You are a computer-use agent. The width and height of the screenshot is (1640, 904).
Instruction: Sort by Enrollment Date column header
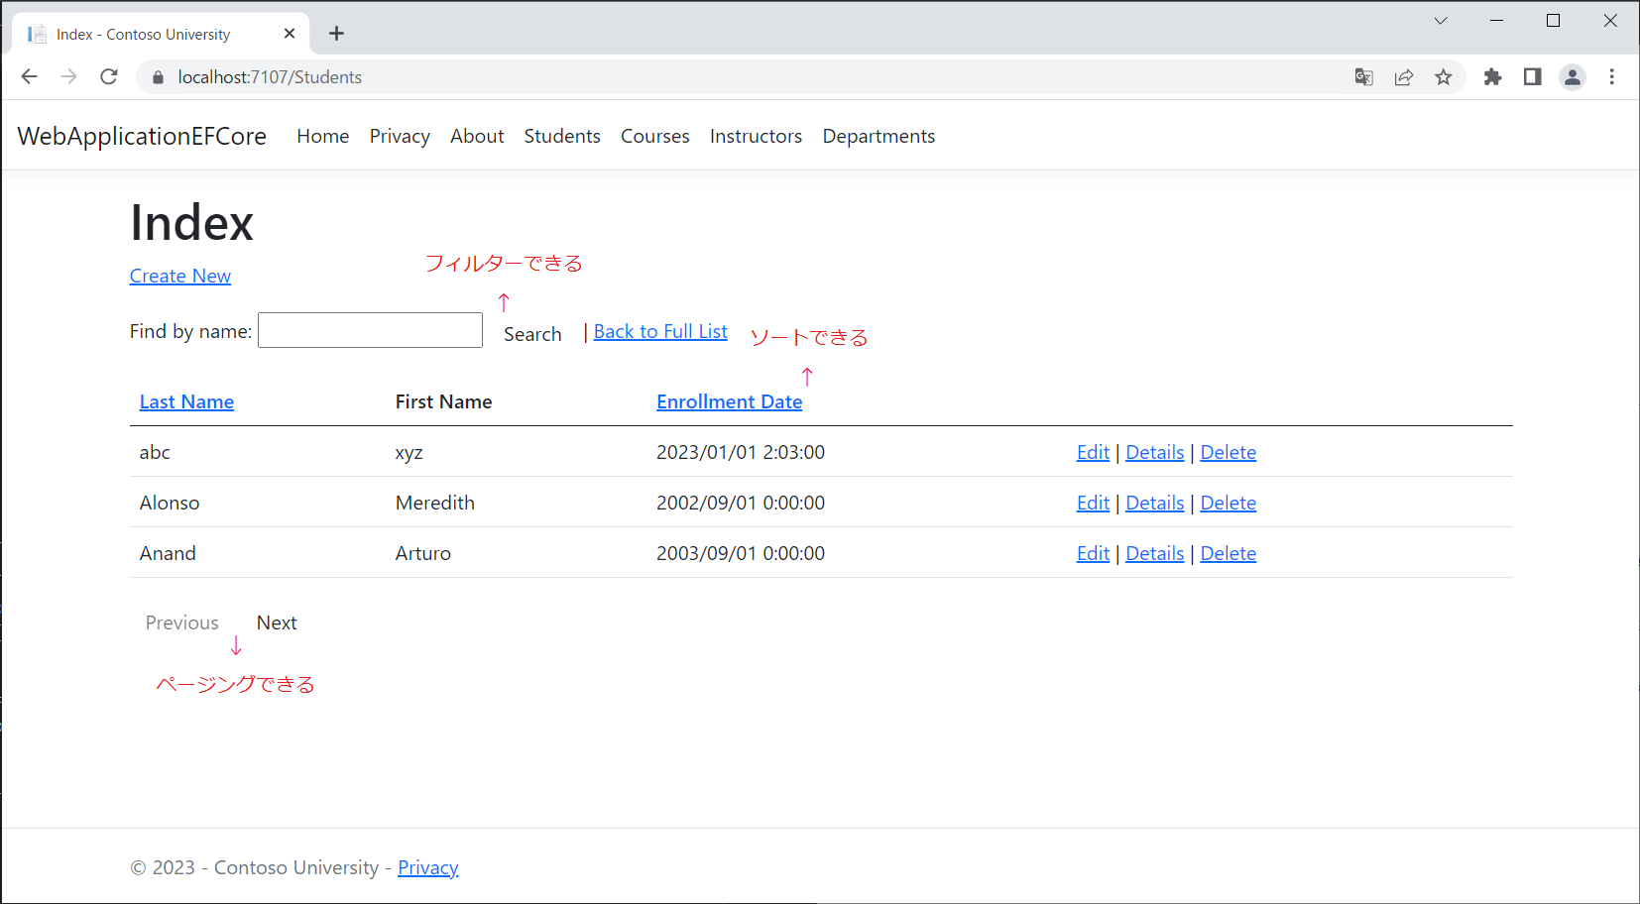729,401
